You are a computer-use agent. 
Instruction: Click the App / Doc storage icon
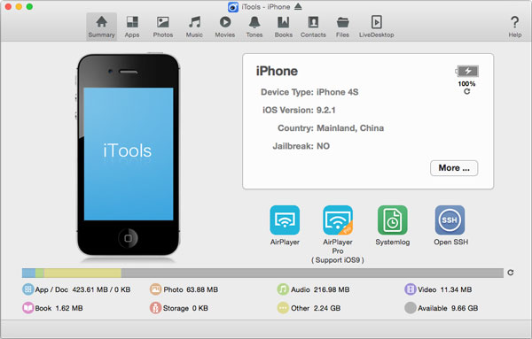tap(27, 289)
